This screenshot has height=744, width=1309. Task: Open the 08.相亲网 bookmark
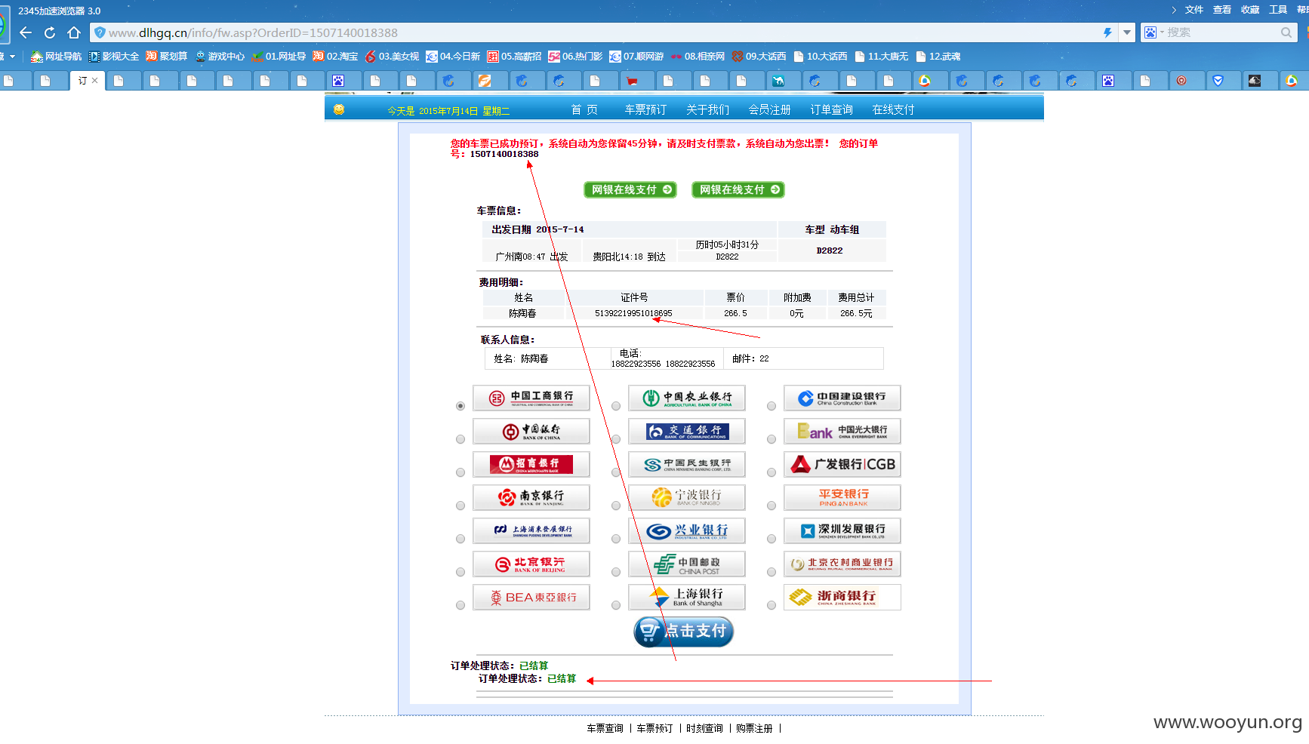tap(698, 57)
